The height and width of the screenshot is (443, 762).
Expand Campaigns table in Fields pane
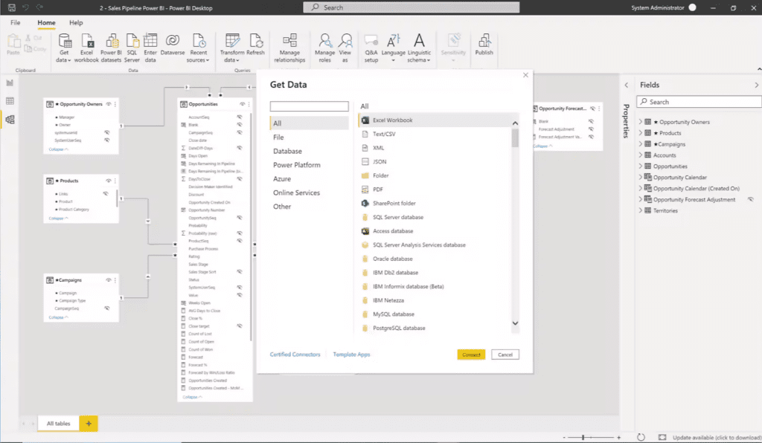coord(641,144)
